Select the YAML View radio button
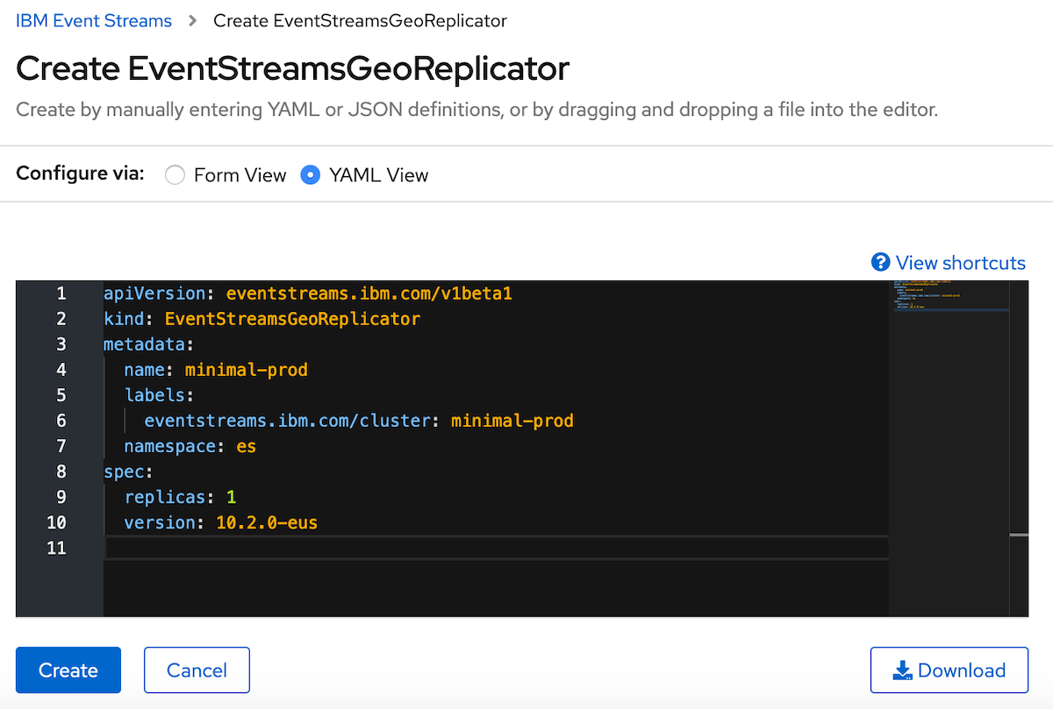The height and width of the screenshot is (709, 1053). click(x=310, y=174)
